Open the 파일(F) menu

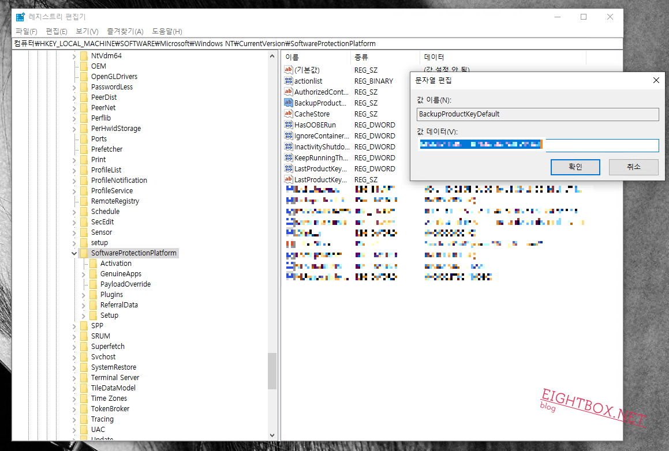pos(27,32)
